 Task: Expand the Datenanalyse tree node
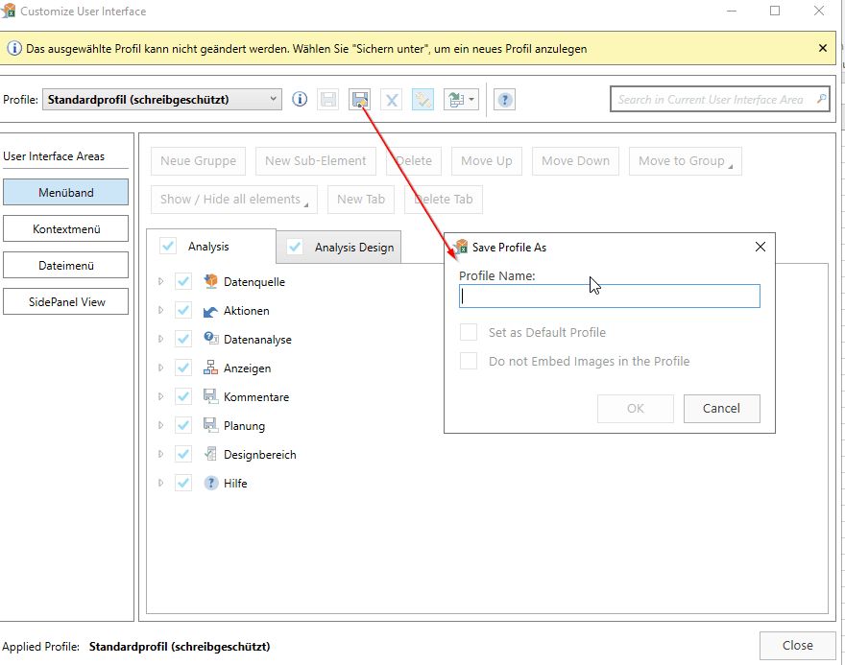160,340
